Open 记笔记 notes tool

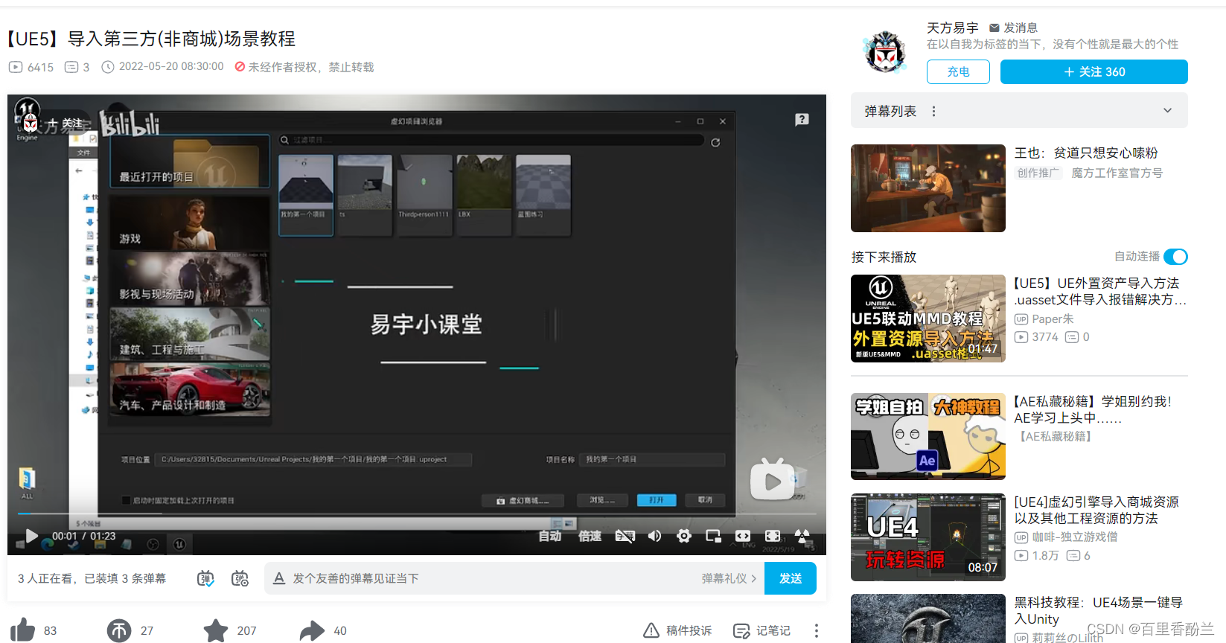762,630
